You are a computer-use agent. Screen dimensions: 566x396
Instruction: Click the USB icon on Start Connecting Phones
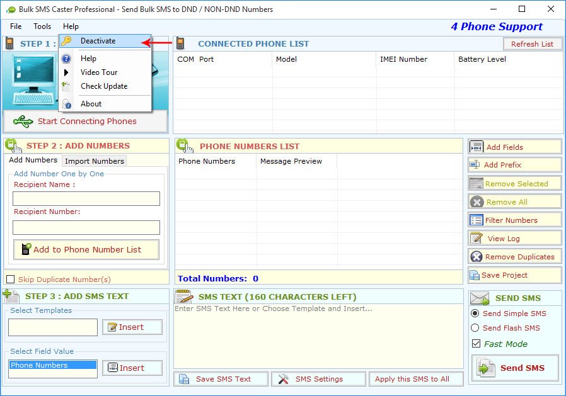[x=23, y=122]
